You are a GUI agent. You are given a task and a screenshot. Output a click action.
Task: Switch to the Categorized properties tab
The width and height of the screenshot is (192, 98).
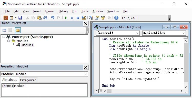[28, 80]
